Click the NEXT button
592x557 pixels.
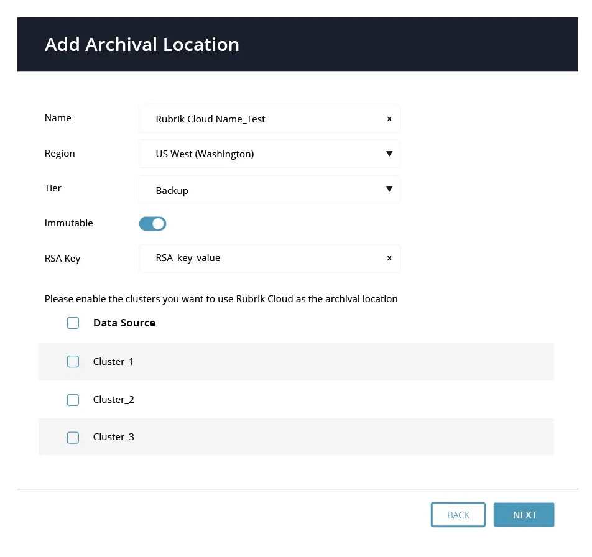coord(524,515)
